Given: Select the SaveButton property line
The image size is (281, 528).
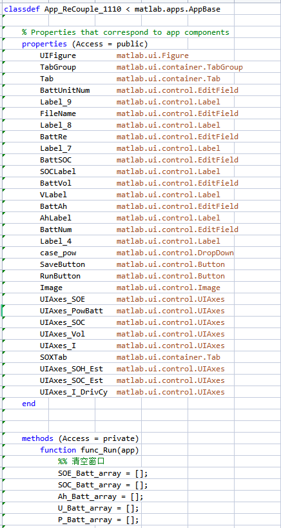Looking at the screenshot, I should coord(132,264).
